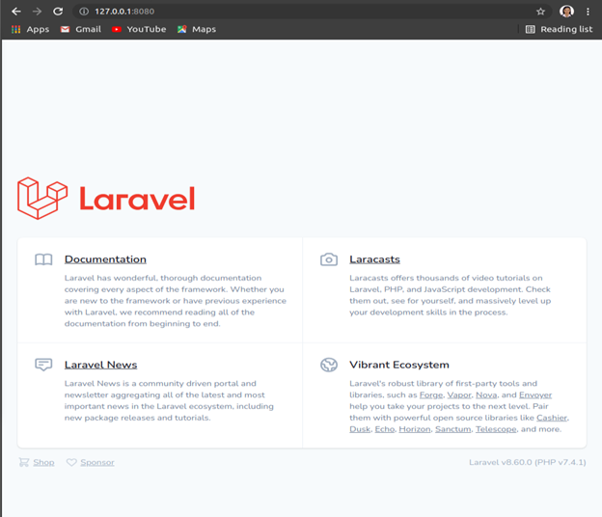Open the Echo link
Image resolution: width=602 pixels, height=517 pixels.
click(x=385, y=429)
